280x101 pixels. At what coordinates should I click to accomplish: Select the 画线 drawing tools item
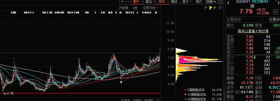click(174, 2)
